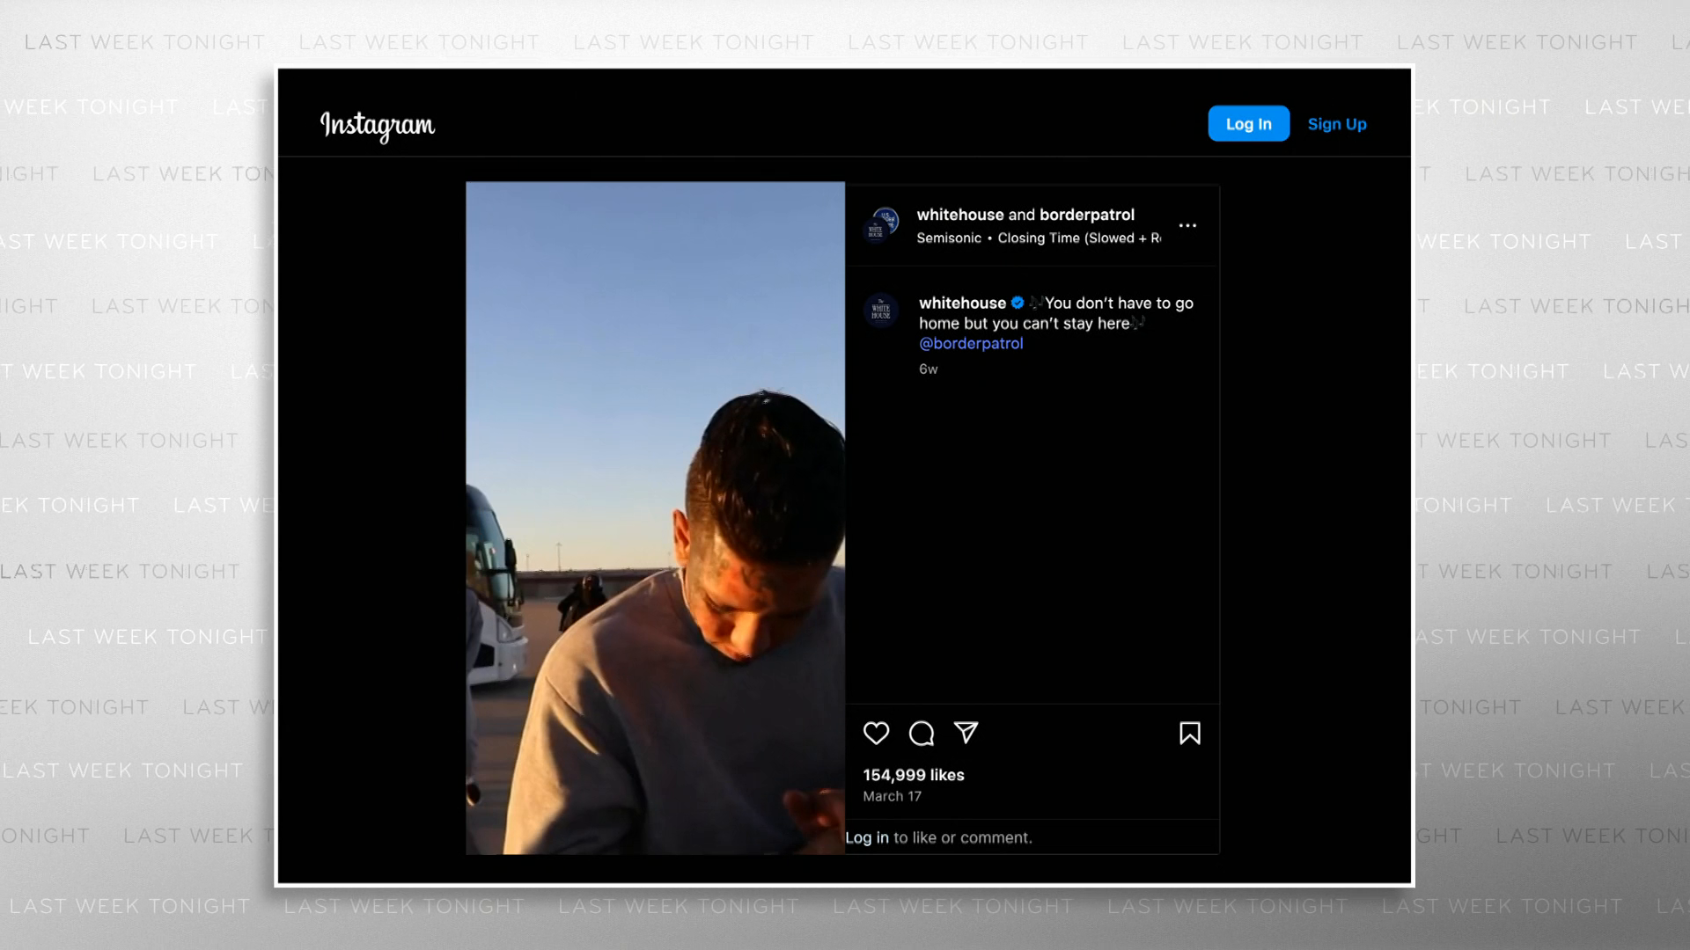Click the share paper plane icon
Image resolution: width=1690 pixels, height=950 pixels.
(x=966, y=733)
